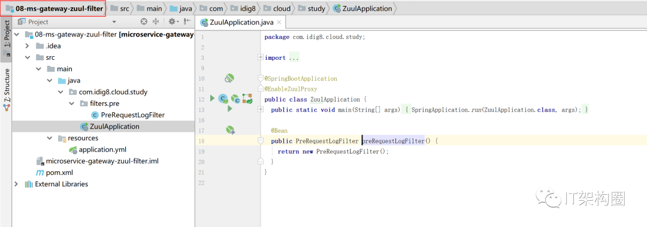Screen dimensions: 647x227
Task: Click the main breadcrumb in navigation bar
Action: pyautogui.click(x=150, y=8)
